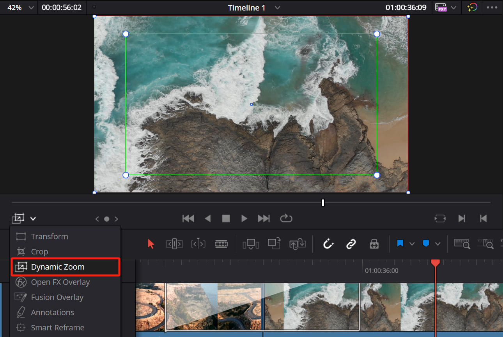Viewport: 503px width, 337px height.
Task: Activate the Trim Edit Mode tool
Action: point(174,244)
